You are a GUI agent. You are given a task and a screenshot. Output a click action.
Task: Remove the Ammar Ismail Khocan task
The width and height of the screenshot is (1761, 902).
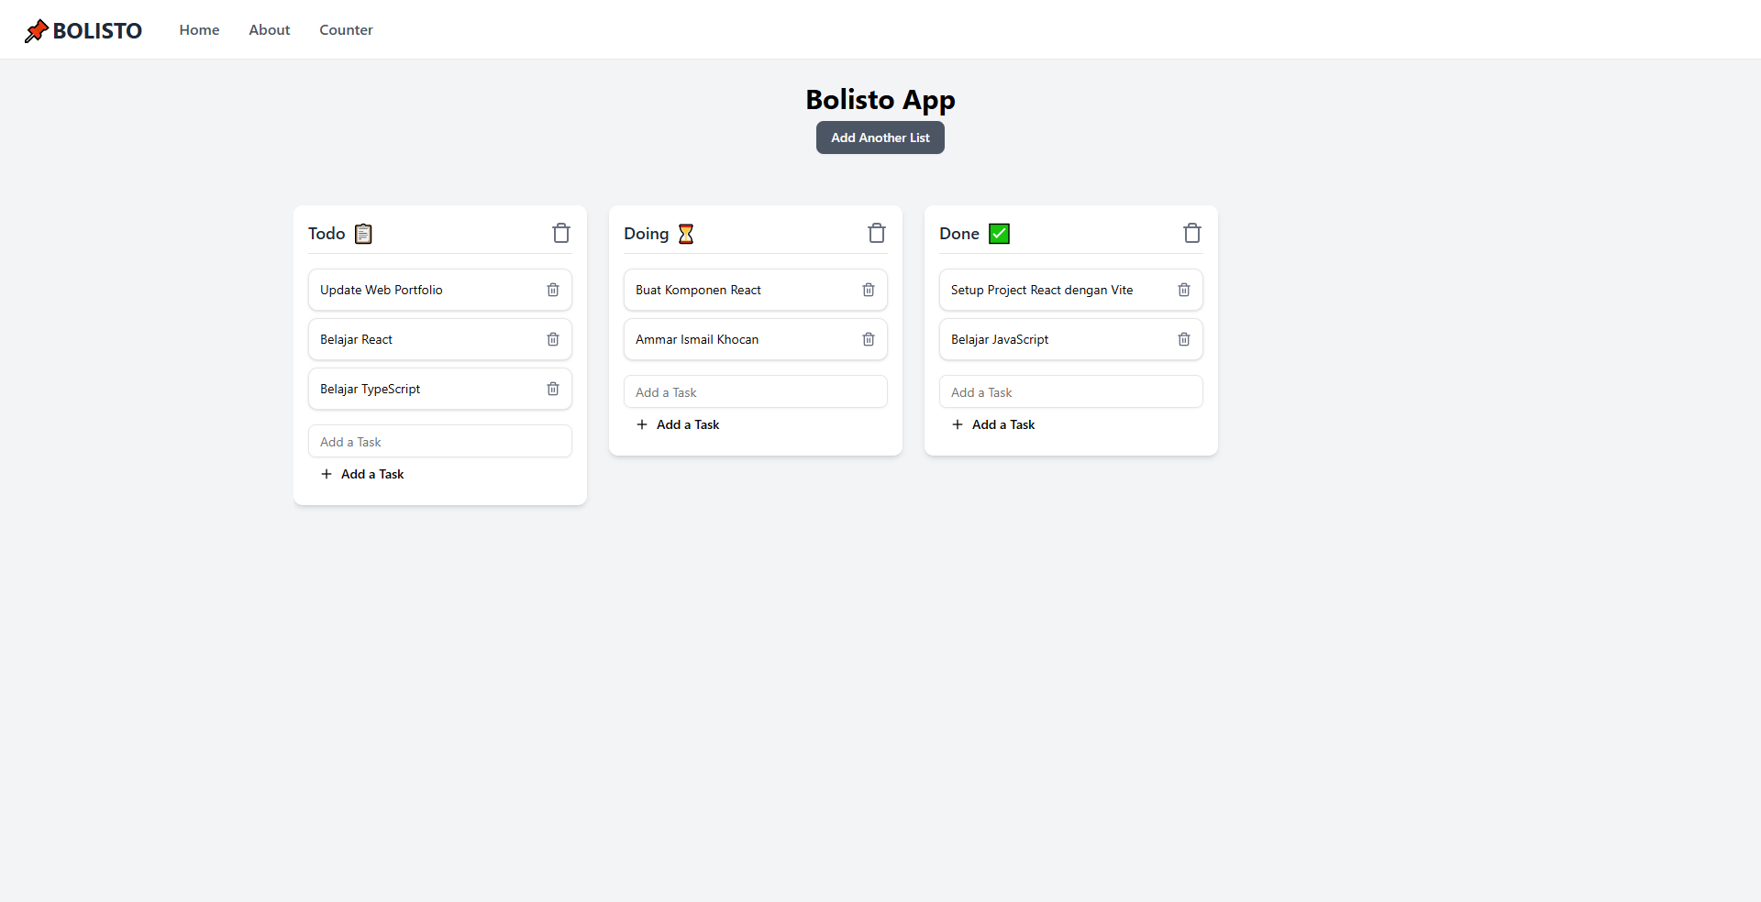(869, 339)
